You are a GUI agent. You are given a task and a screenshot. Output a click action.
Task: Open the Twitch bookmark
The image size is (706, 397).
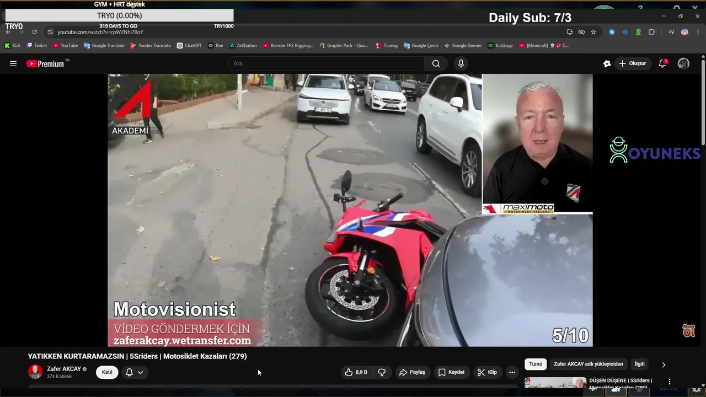37,46
